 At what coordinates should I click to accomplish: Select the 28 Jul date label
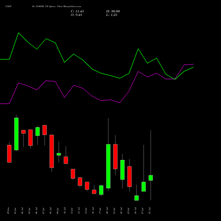tap(149, 211)
